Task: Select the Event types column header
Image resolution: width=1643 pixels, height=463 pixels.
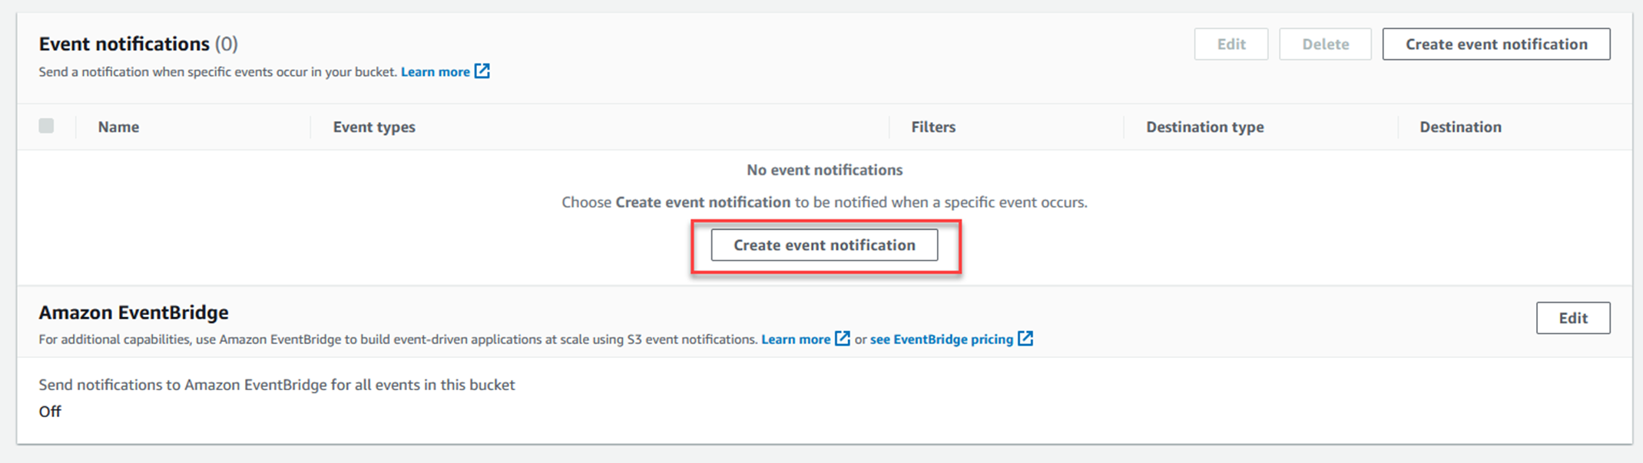Action: (x=374, y=127)
